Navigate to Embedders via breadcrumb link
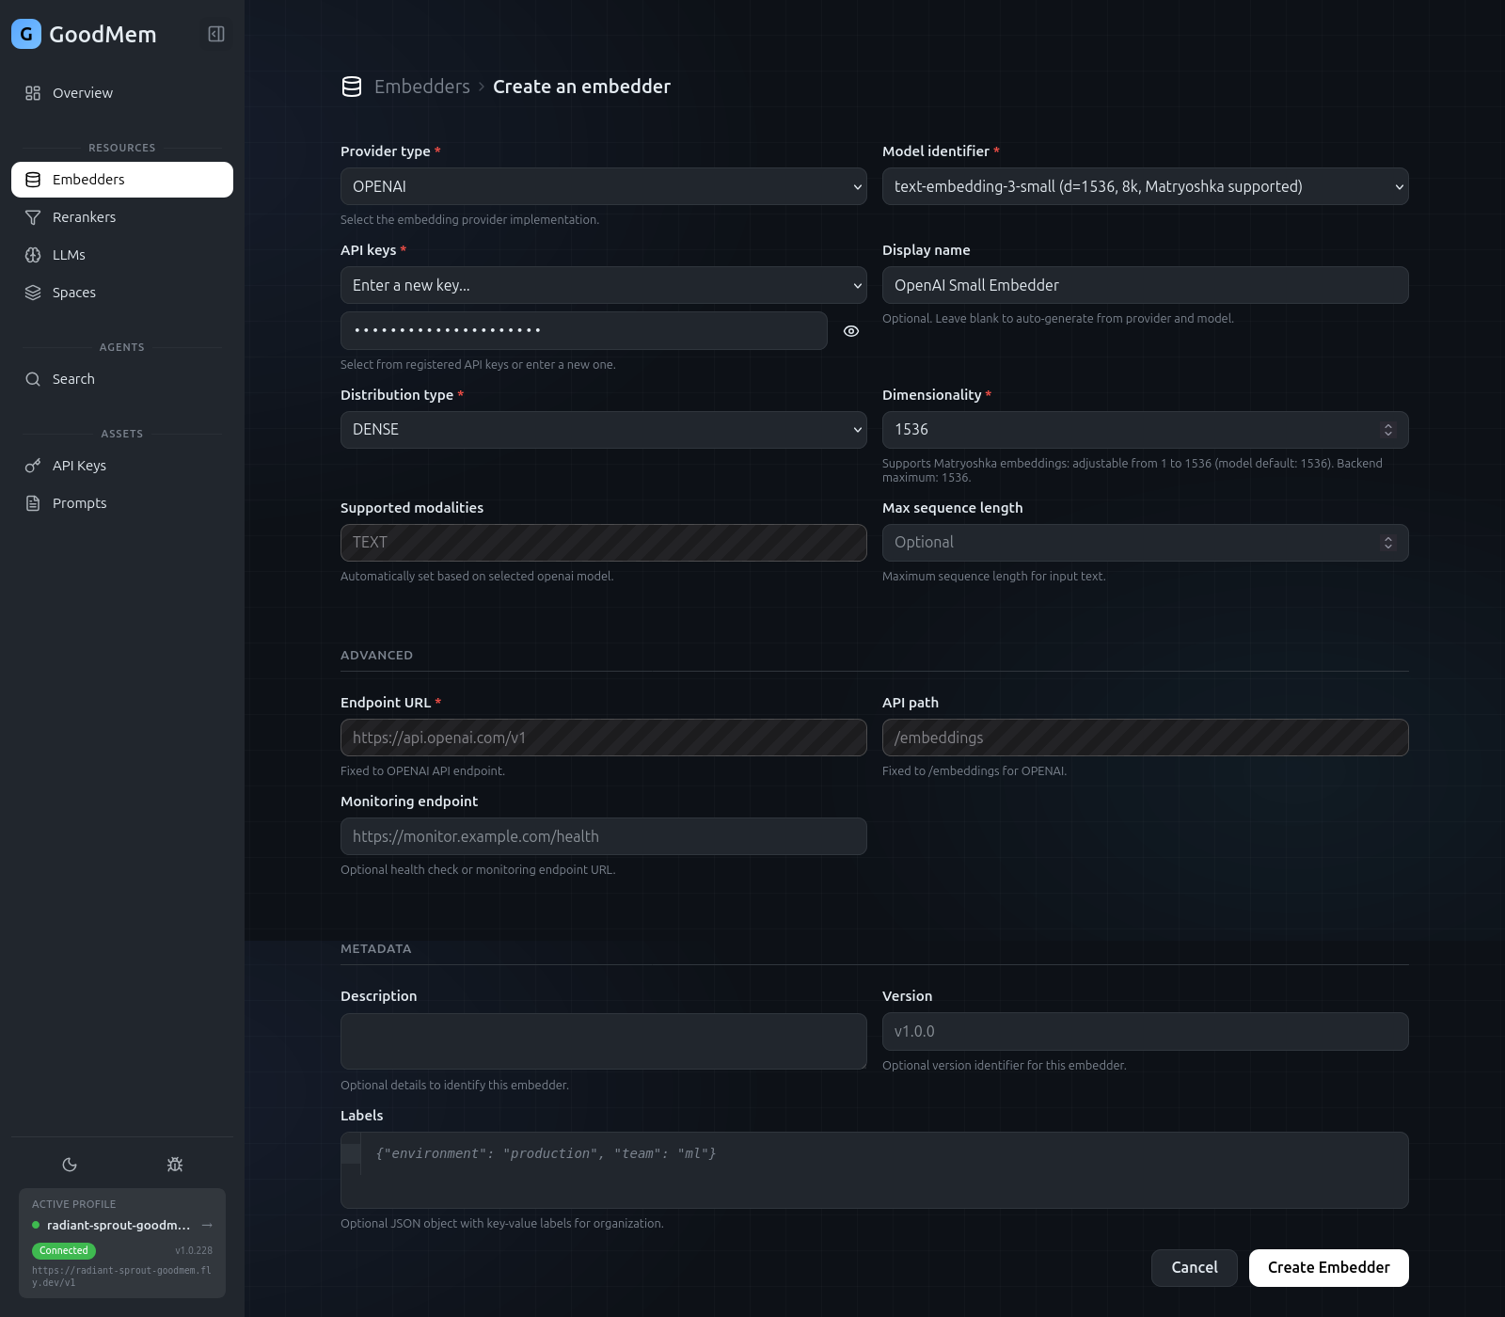The height and width of the screenshot is (1317, 1505). (422, 86)
